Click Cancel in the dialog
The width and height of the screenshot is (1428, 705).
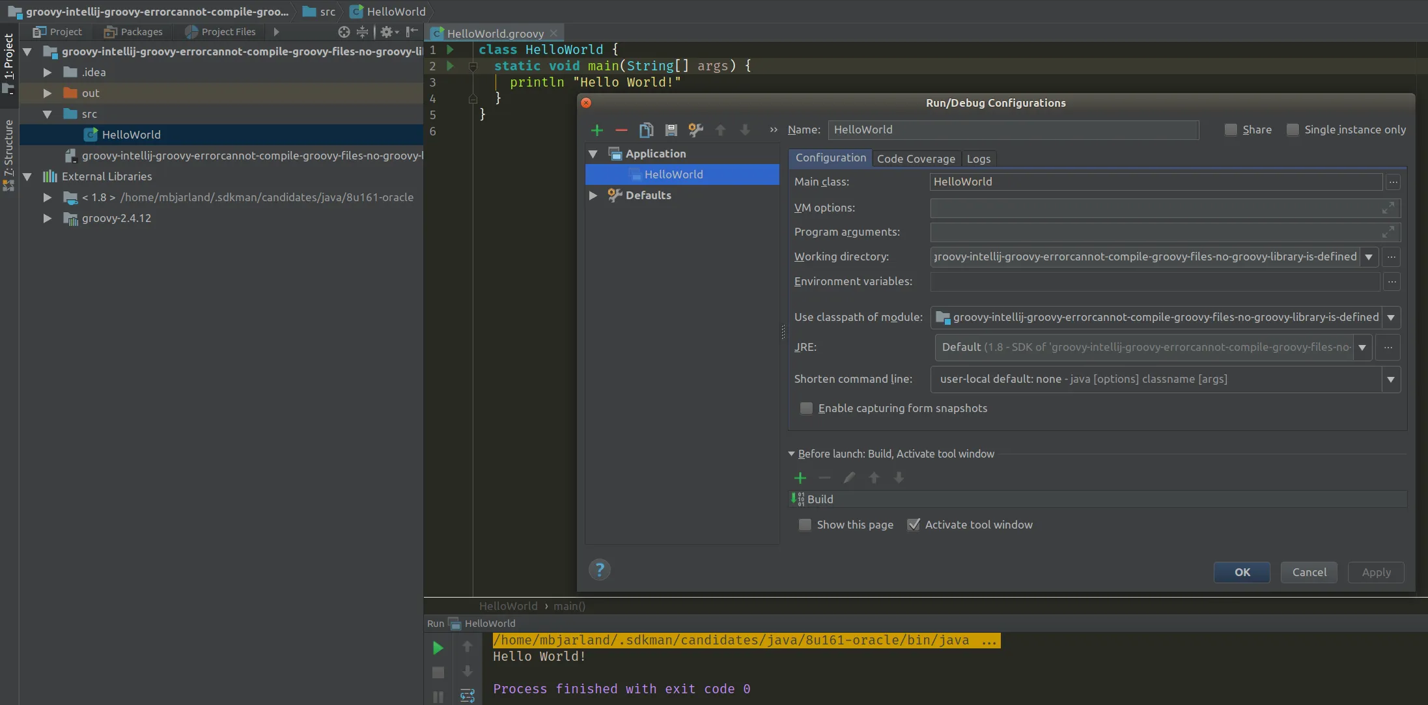tap(1309, 572)
